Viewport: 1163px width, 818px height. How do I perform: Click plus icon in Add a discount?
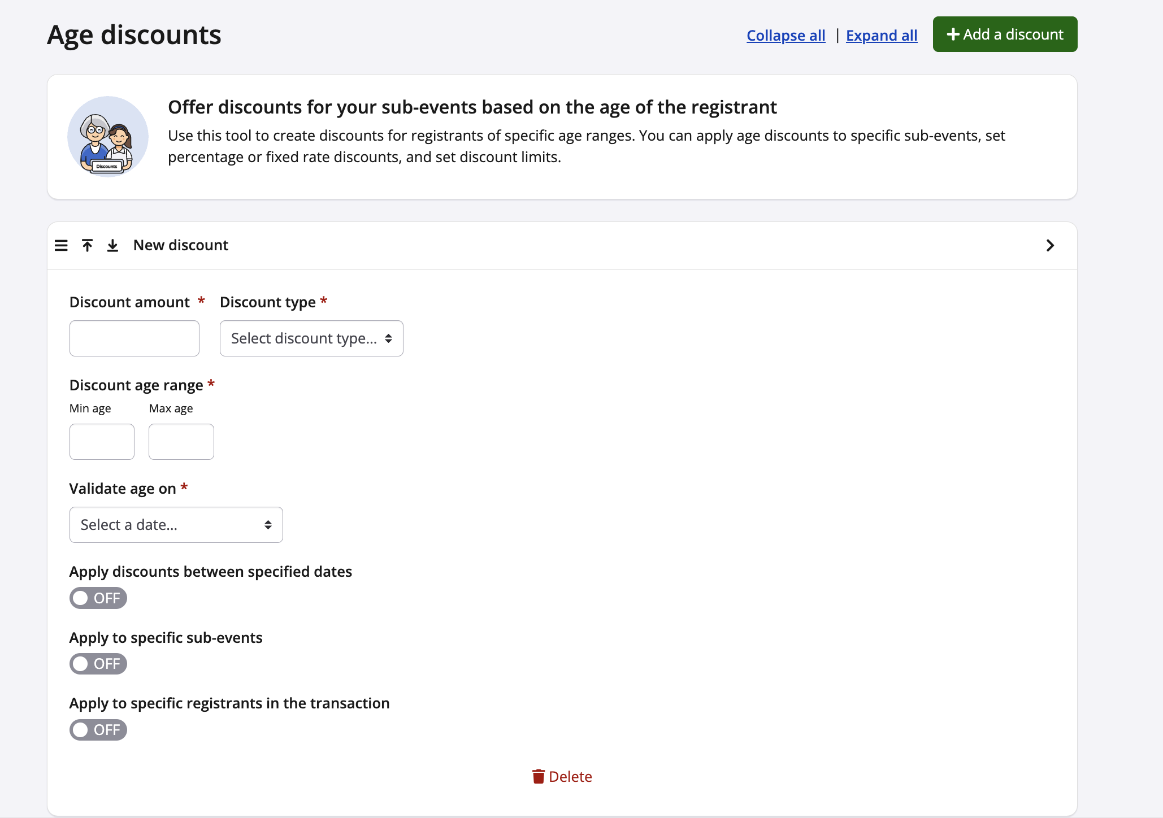(953, 34)
